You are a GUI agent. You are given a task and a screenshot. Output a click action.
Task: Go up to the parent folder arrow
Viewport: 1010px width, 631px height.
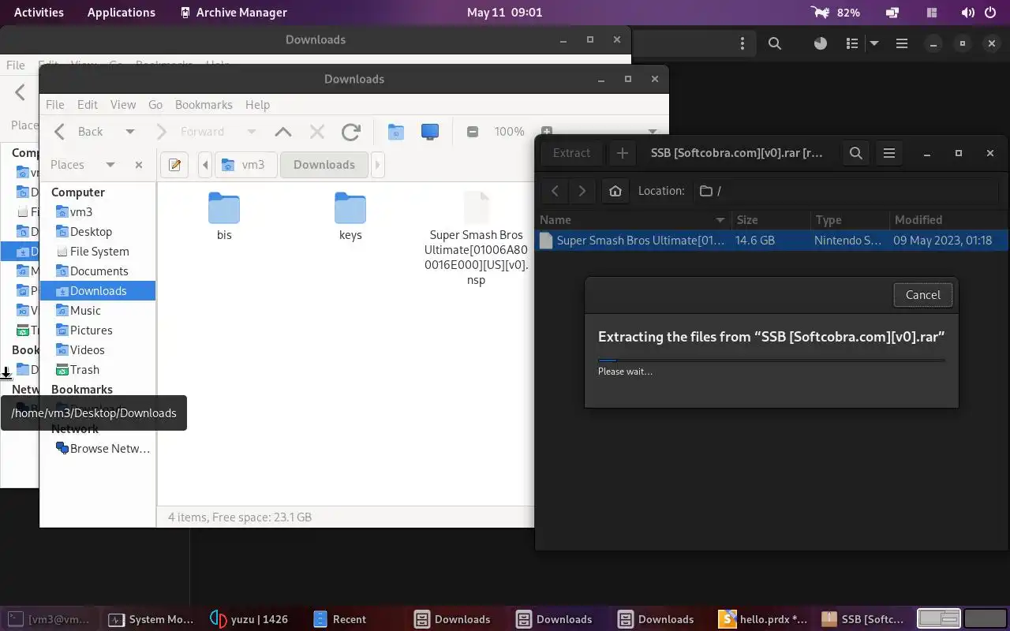[282, 132]
